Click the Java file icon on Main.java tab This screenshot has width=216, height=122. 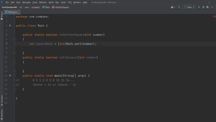click(6, 12)
